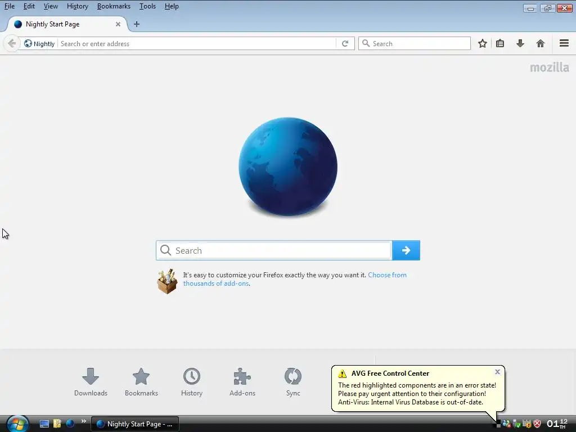This screenshot has width=576, height=432.
Task: Open the Edit menu
Action: 29,6
